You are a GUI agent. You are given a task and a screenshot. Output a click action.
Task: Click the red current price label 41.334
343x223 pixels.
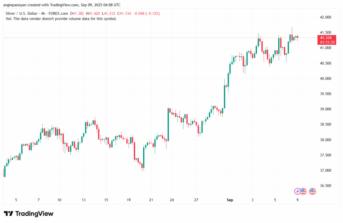326,38
